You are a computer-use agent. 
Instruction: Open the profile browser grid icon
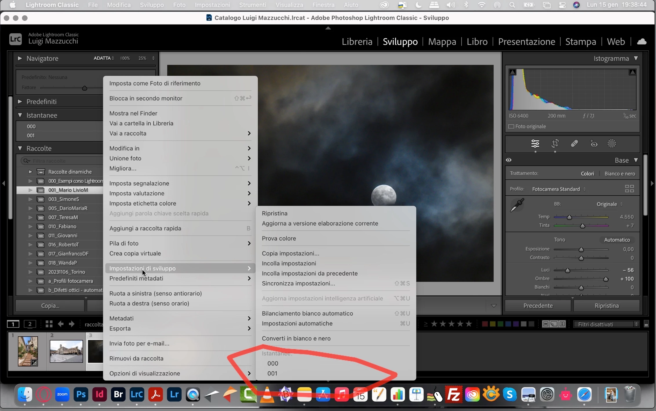[x=629, y=189]
